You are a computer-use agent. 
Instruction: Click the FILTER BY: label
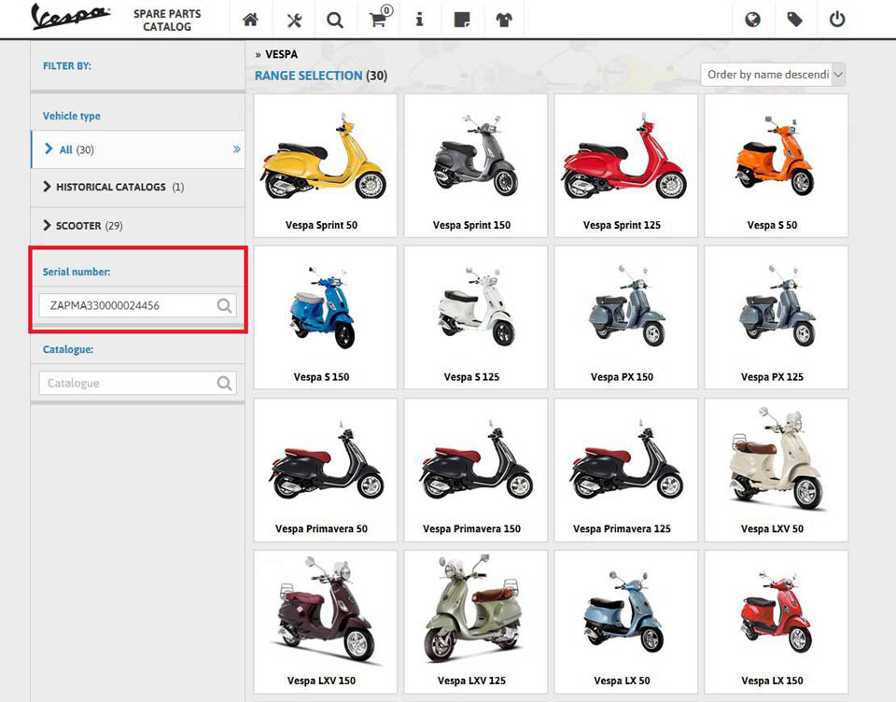[67, 65]
